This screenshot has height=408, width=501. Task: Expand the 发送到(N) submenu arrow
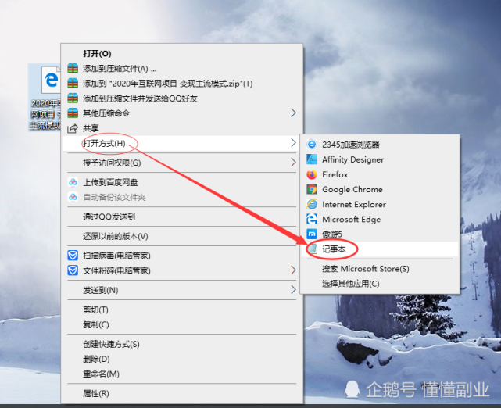coord(293,290)
